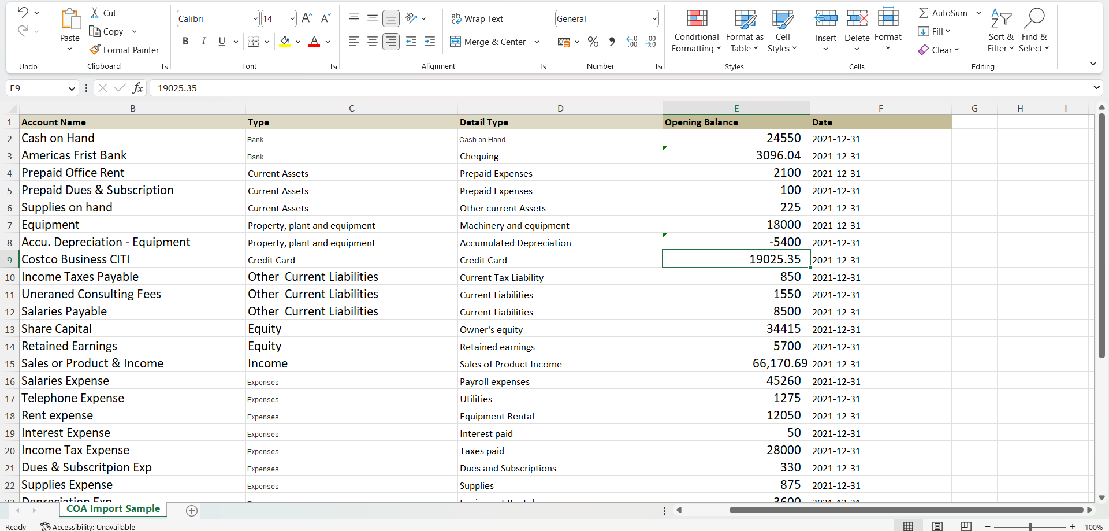Switch to Page Layout view icon

(x=937, y=526)
